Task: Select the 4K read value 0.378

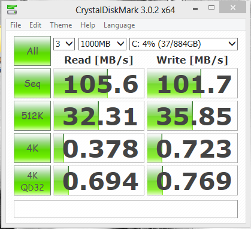Action: point(99,148)
